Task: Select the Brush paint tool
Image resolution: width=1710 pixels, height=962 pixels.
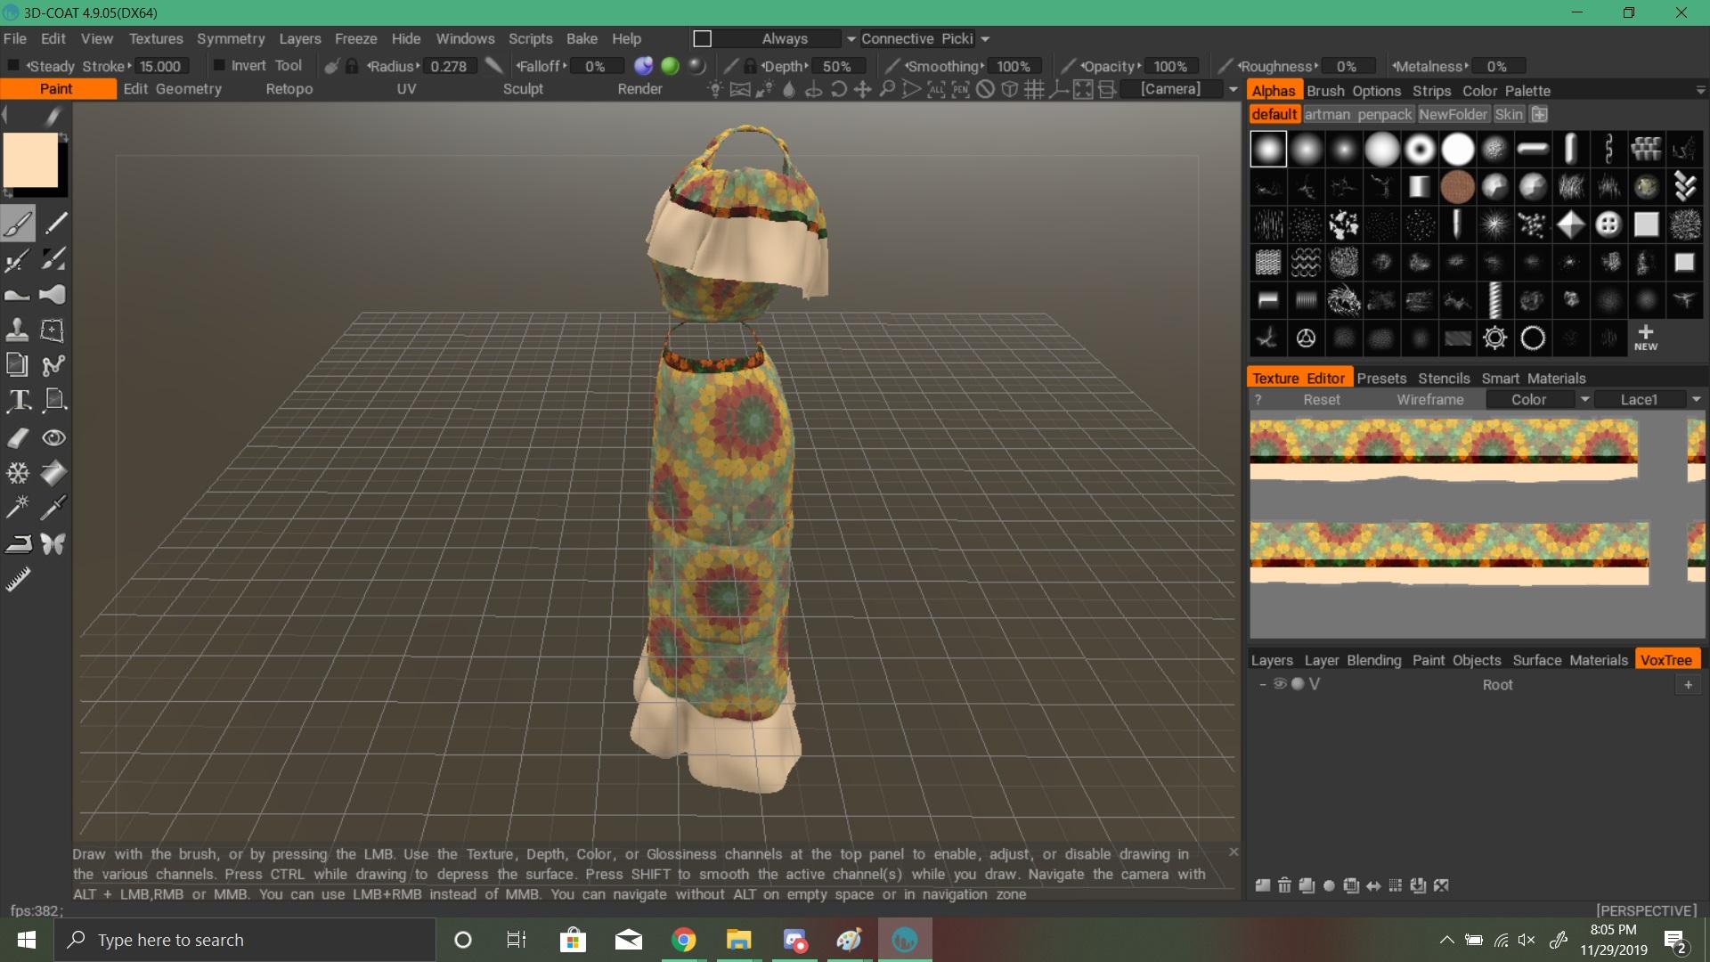Action: 18,223
